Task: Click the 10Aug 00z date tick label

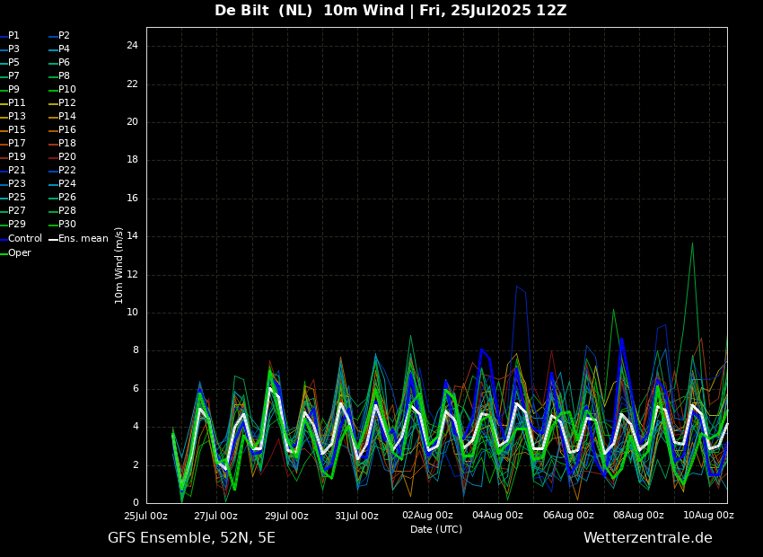Action: click(x=708, y=516)
